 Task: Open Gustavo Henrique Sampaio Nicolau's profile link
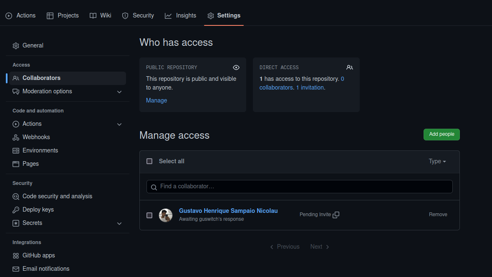pos(228,211)
